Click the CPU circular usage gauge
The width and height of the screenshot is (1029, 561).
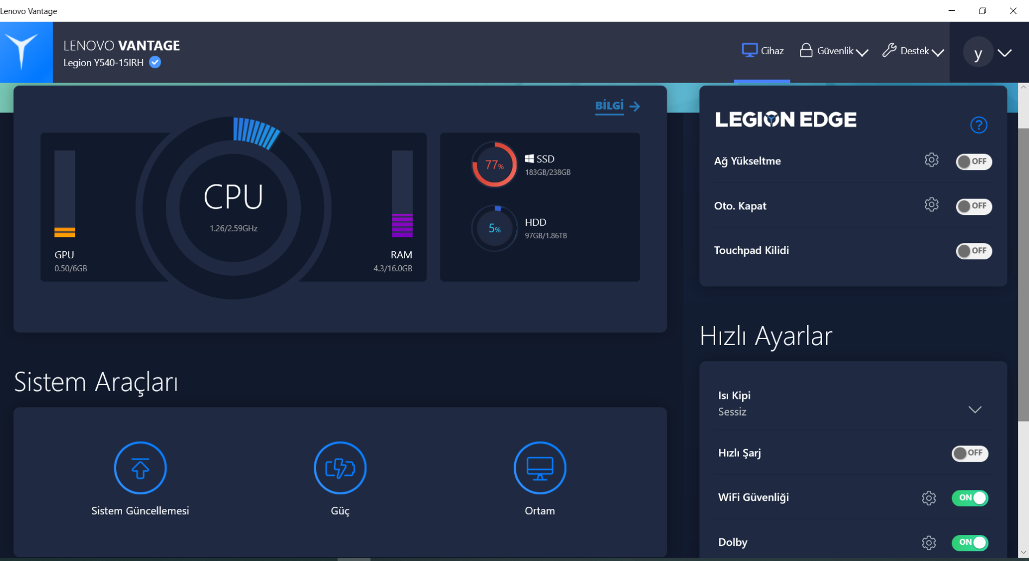click(x=233, y=208)
